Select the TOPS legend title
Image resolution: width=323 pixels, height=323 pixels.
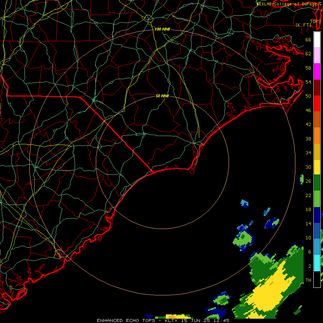point(315,21)
